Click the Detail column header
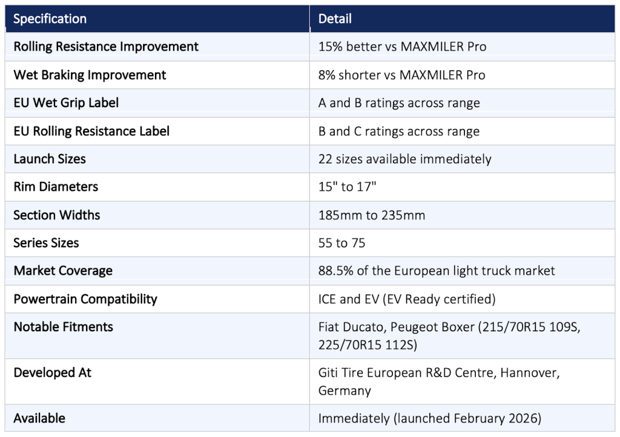Image resolution: width=620 pixels, height=437 pixels. point(335,19)
